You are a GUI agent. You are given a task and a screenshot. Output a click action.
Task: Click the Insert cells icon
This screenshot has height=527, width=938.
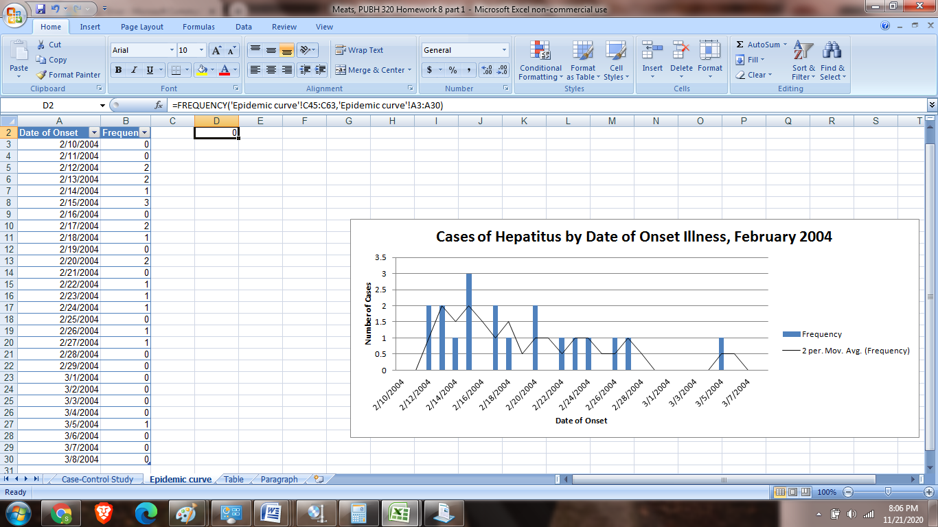pos(652,51)
